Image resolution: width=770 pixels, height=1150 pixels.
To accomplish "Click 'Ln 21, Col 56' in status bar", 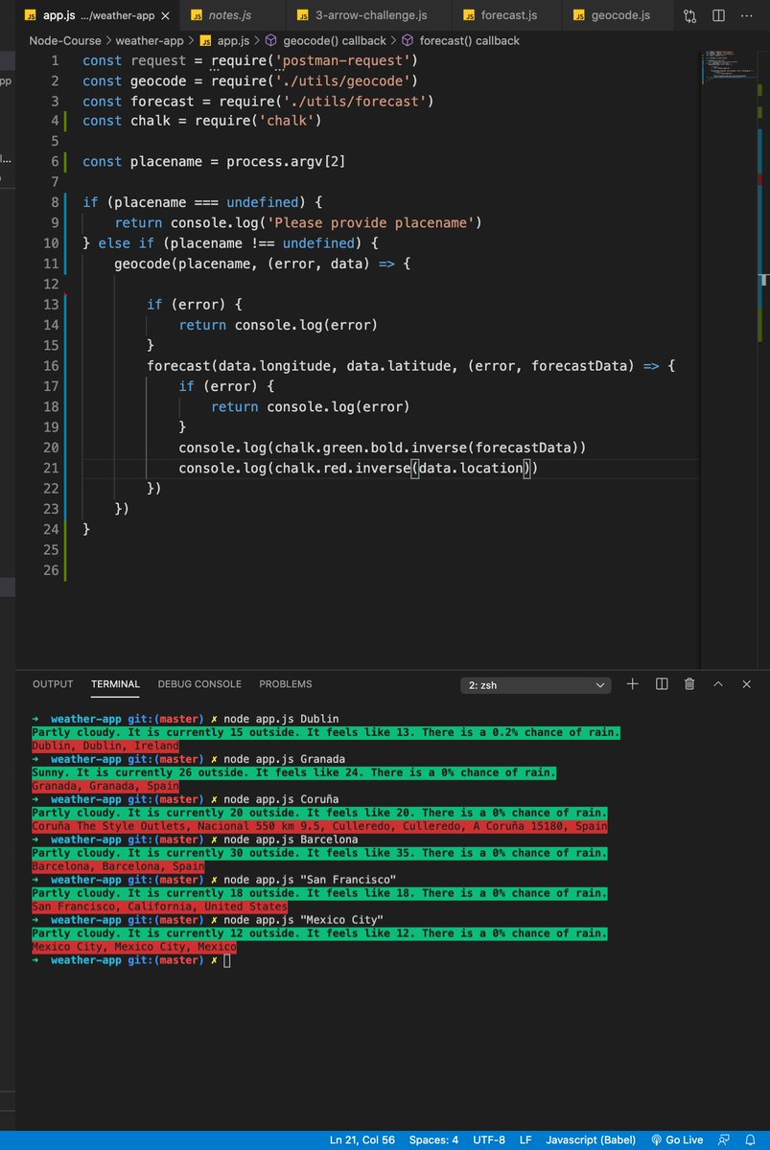I will click(362, 1139).
